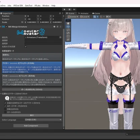Open the grid snapping dropdown arrow
This screenshot has height=140, width=140.
click(104, 17)
